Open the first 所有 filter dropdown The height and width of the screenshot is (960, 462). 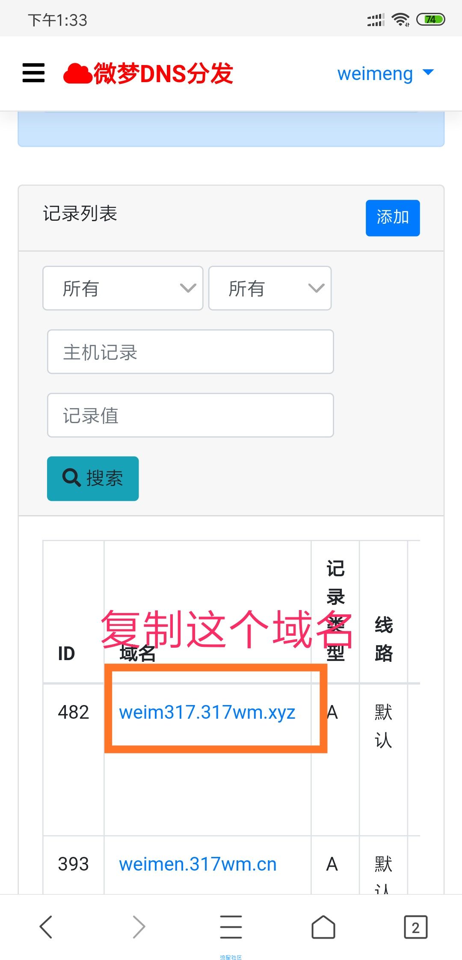[x=123, y=288]
